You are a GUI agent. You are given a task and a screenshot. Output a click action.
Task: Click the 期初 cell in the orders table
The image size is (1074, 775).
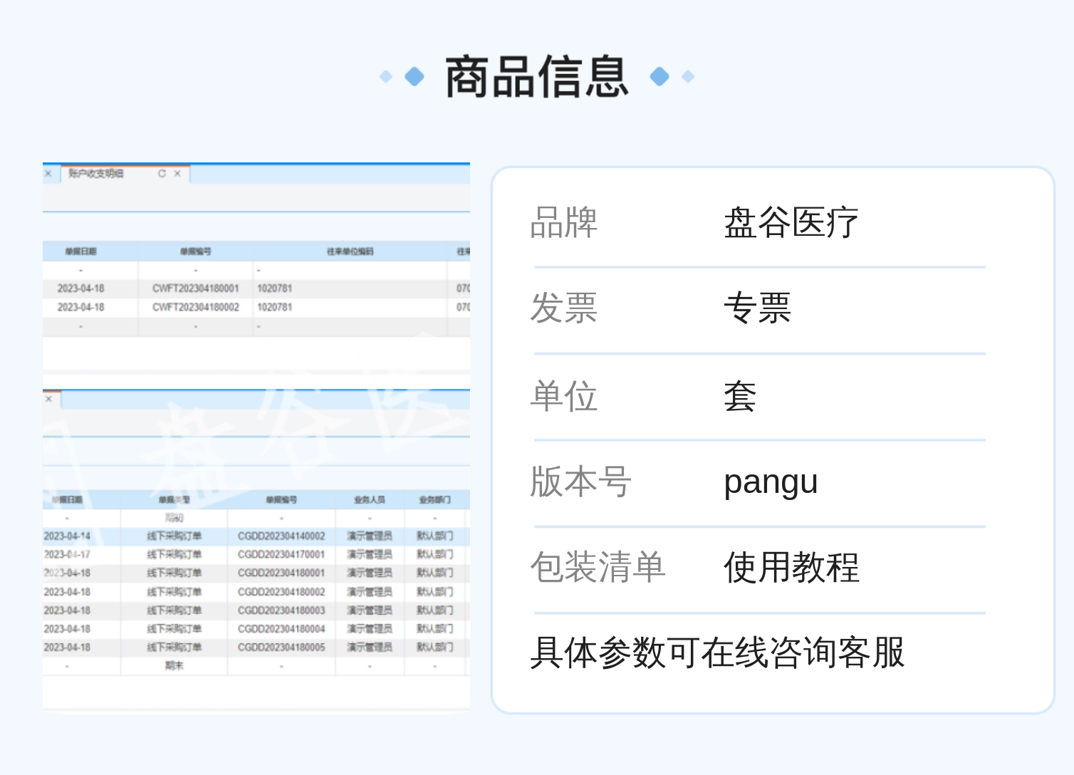pos(174,517)
